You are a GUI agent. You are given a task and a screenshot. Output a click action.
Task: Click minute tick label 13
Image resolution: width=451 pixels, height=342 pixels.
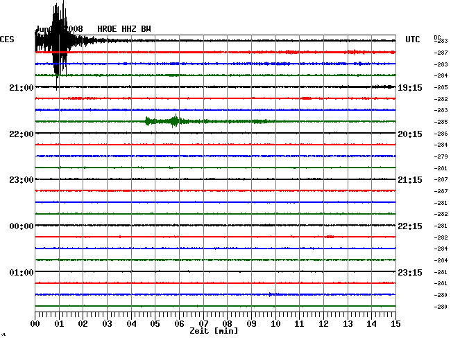point(348,324)
